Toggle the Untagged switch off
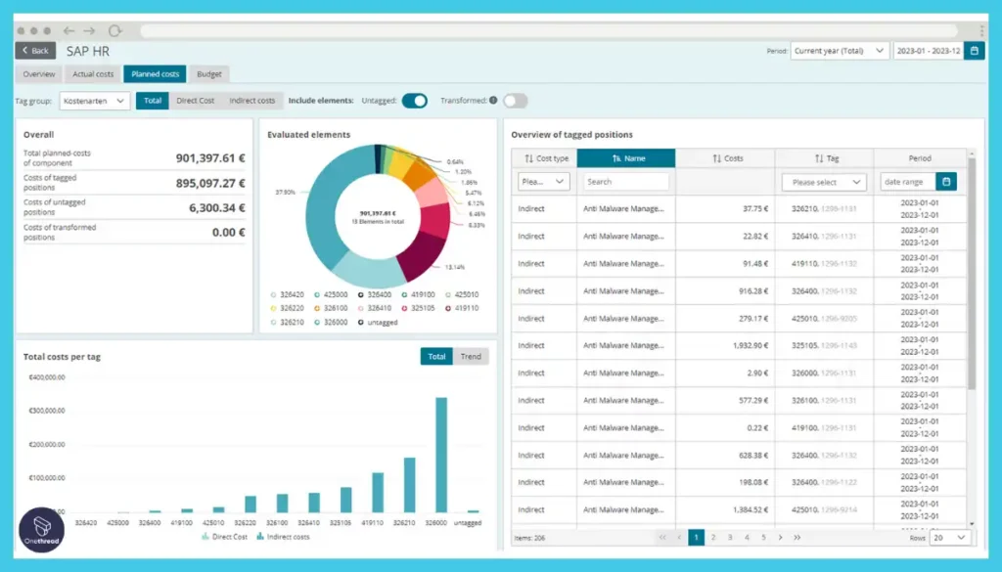 click(x=415, y=101)
